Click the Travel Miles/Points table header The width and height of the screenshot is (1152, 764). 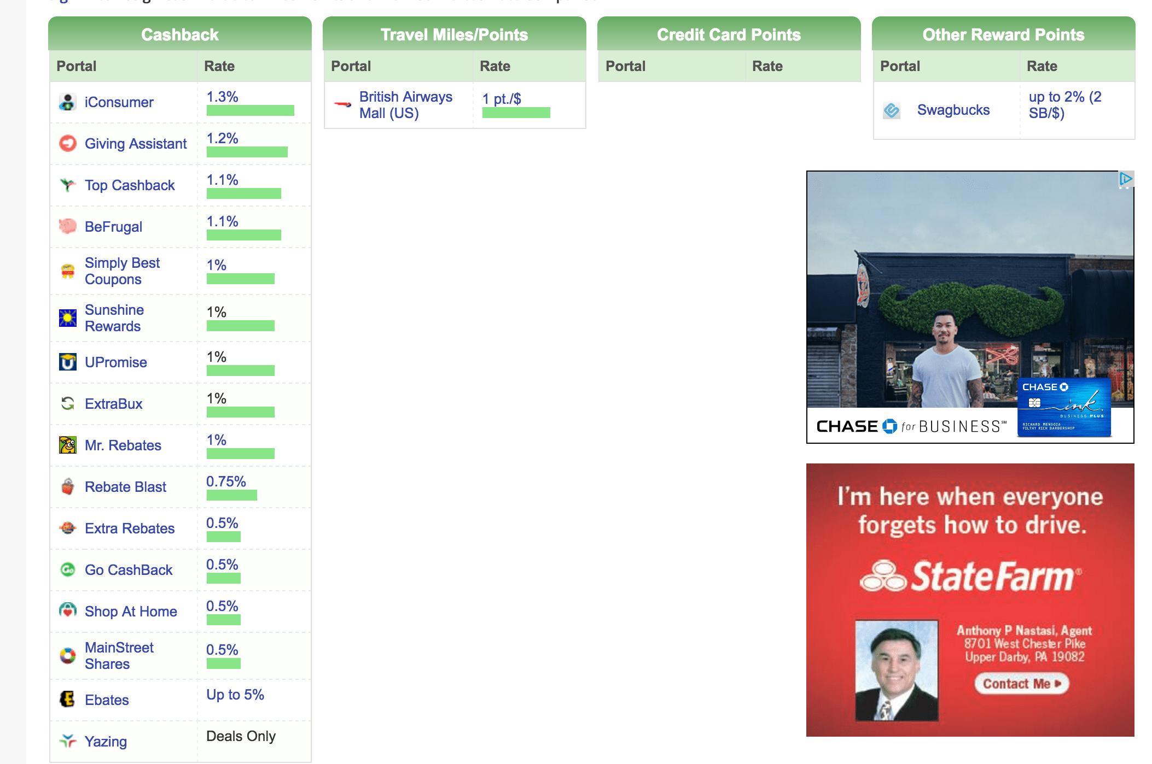(x=455, y=34)
